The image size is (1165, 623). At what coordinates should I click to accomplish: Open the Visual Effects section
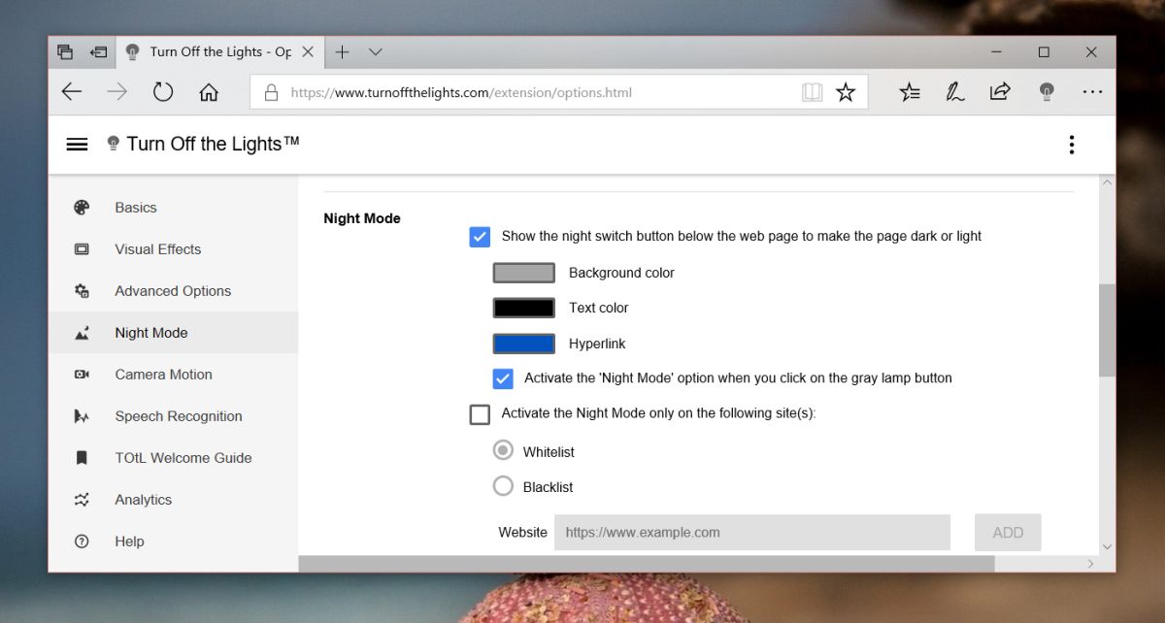174,248
